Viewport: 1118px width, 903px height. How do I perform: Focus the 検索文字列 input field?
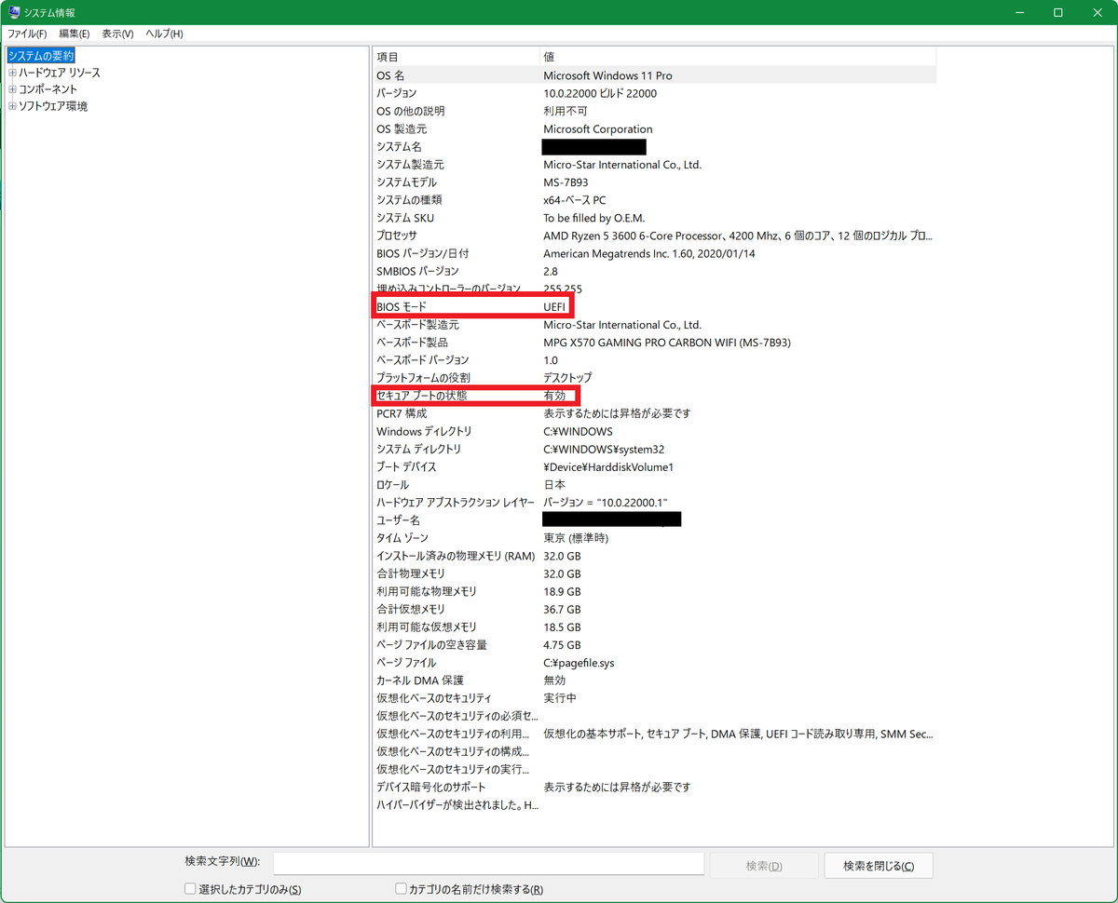coord(488,864)
